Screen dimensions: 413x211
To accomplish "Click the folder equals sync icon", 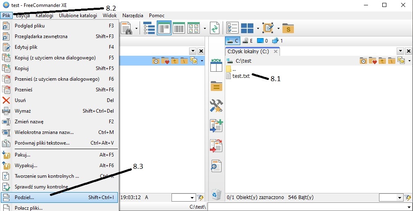I will (x=216, y=86).
